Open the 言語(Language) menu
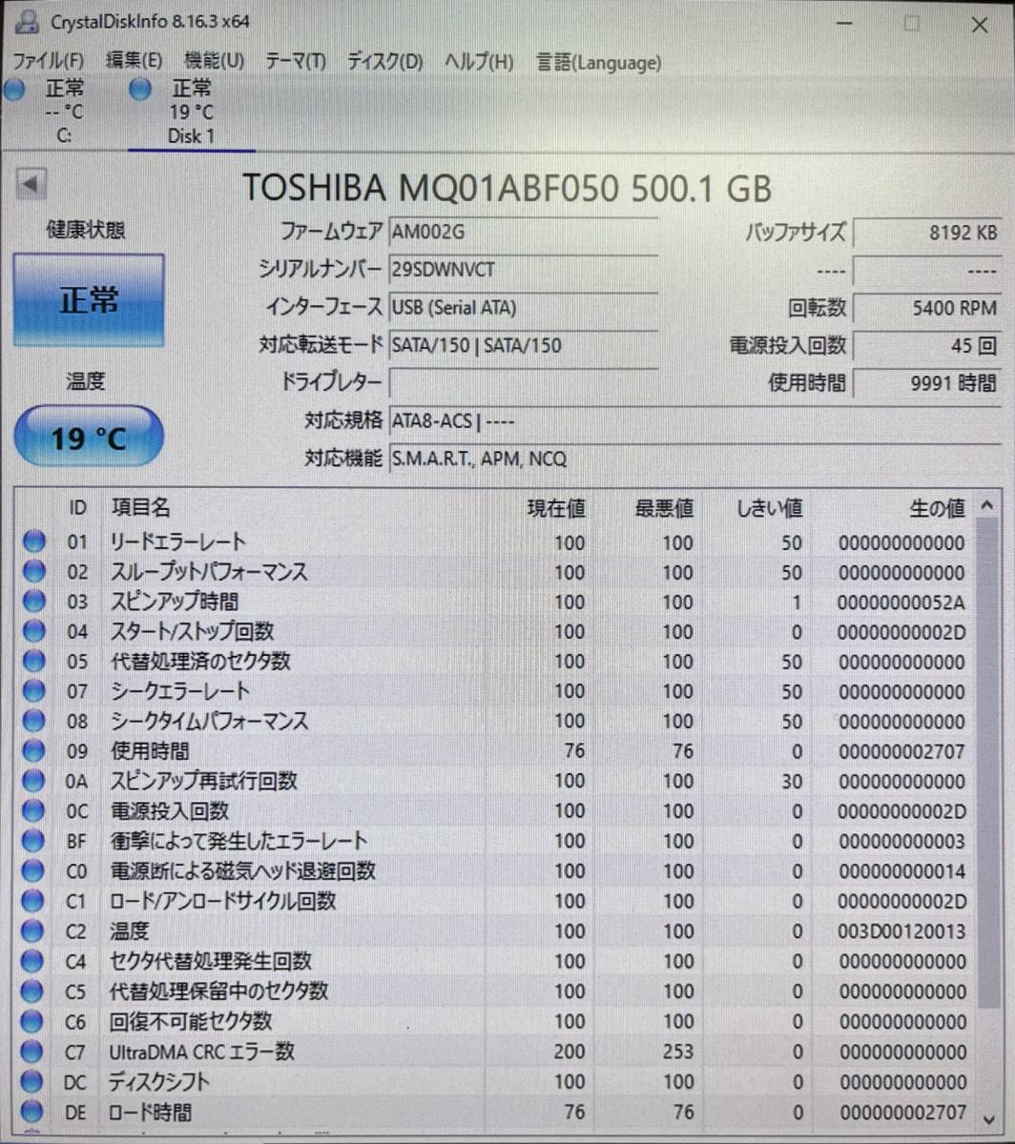This screenshot has width=1015, height=1144. pyautogui.click(x=598, y=62)
